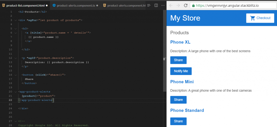Click the editor vertical scrollbar
Image resolution: width=277 pixels, height=127 pixels.
tap(165, 51)
